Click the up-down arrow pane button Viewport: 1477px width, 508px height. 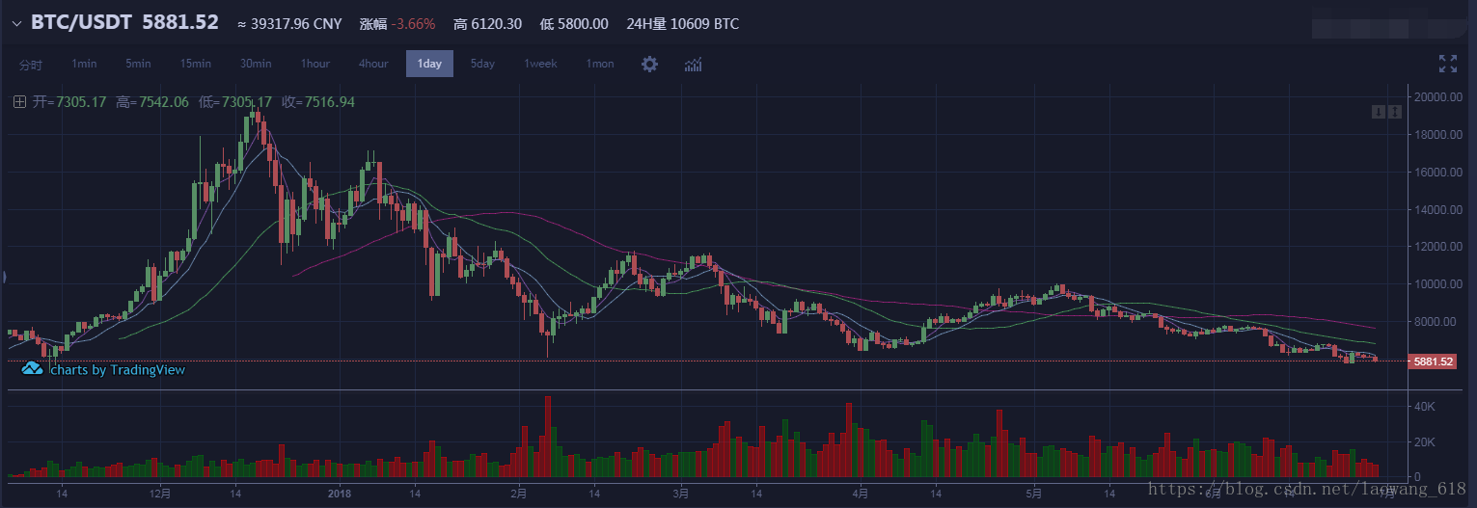1396,113
